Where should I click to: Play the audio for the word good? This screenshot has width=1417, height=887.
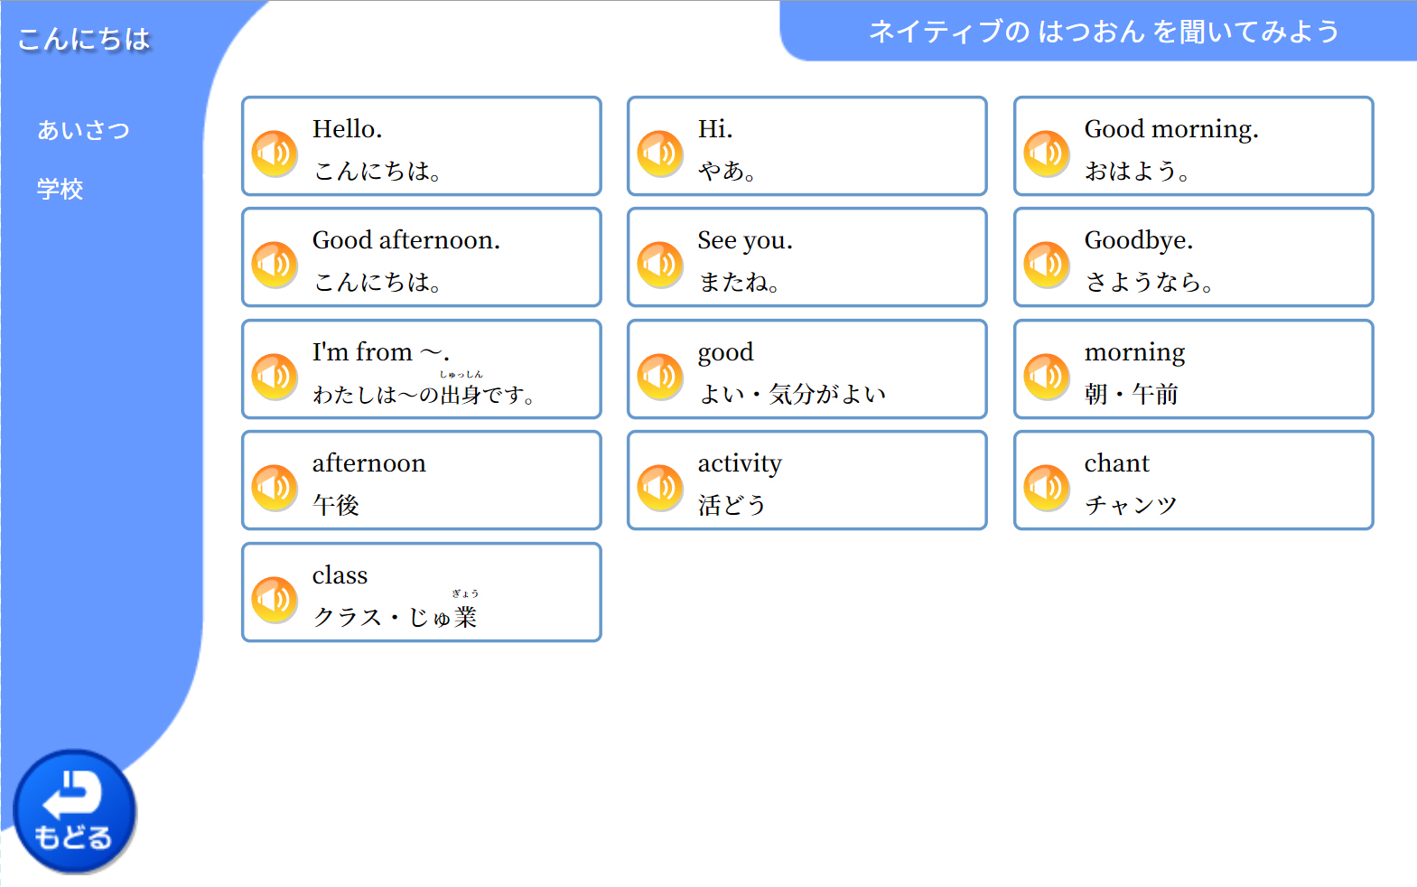[660, 376]
